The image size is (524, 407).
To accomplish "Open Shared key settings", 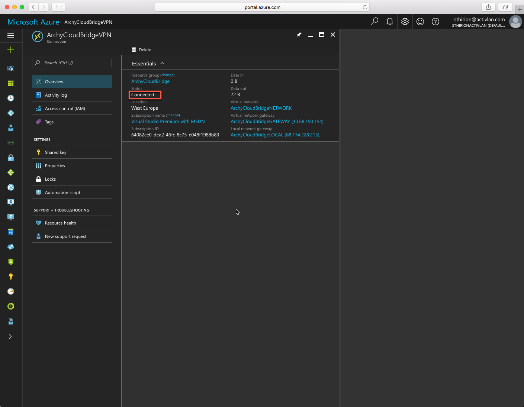I will tap(72, 152).
